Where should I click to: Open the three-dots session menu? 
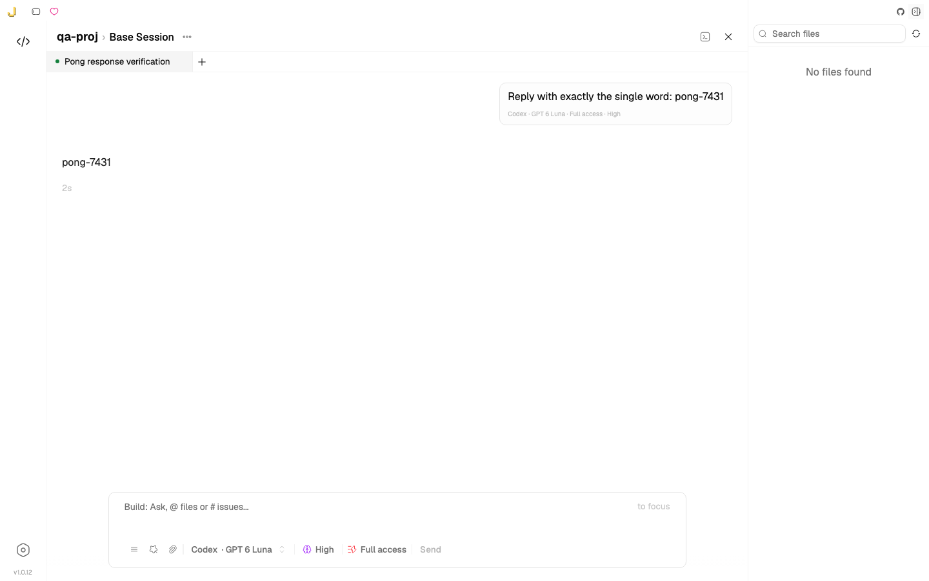point(187,37)
